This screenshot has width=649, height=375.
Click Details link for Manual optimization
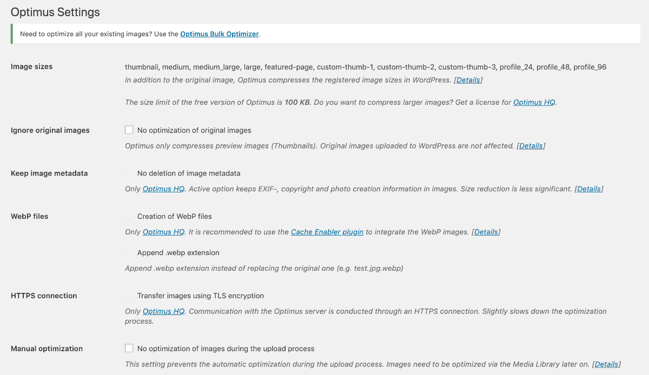coord(606,364)
